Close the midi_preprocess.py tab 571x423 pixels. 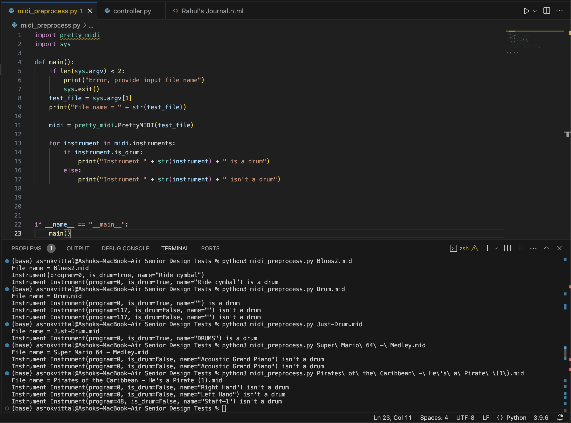pyautogui.click(x=90, y=11)
